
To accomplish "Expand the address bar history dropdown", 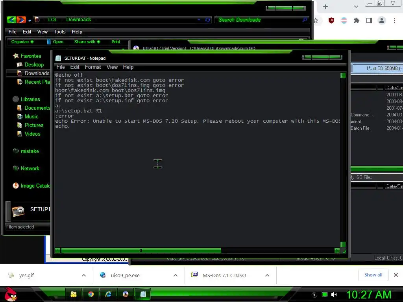I will point(199,20).
